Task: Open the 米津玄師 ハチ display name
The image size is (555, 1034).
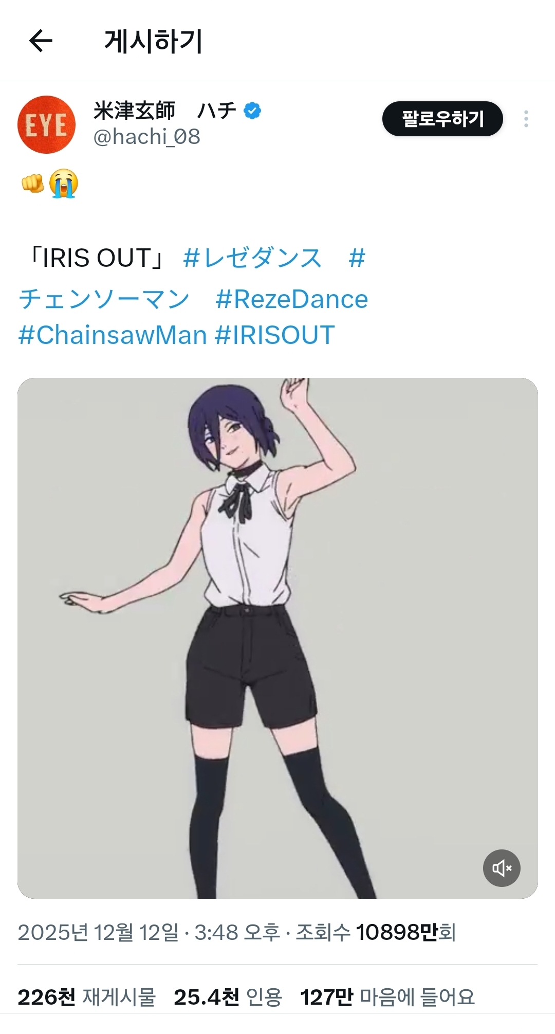Action: click(x=165, y=111)
